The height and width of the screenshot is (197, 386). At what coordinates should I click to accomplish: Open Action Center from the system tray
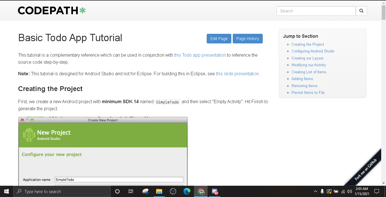pos(377,191)
